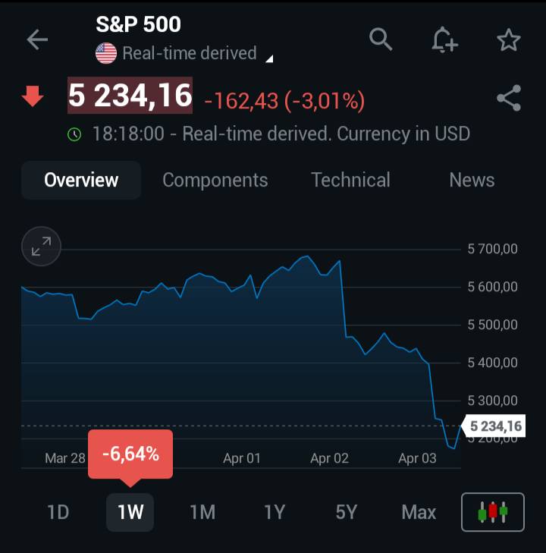
Task: Expand chart to fullscreen
Action: coord(41,247)
